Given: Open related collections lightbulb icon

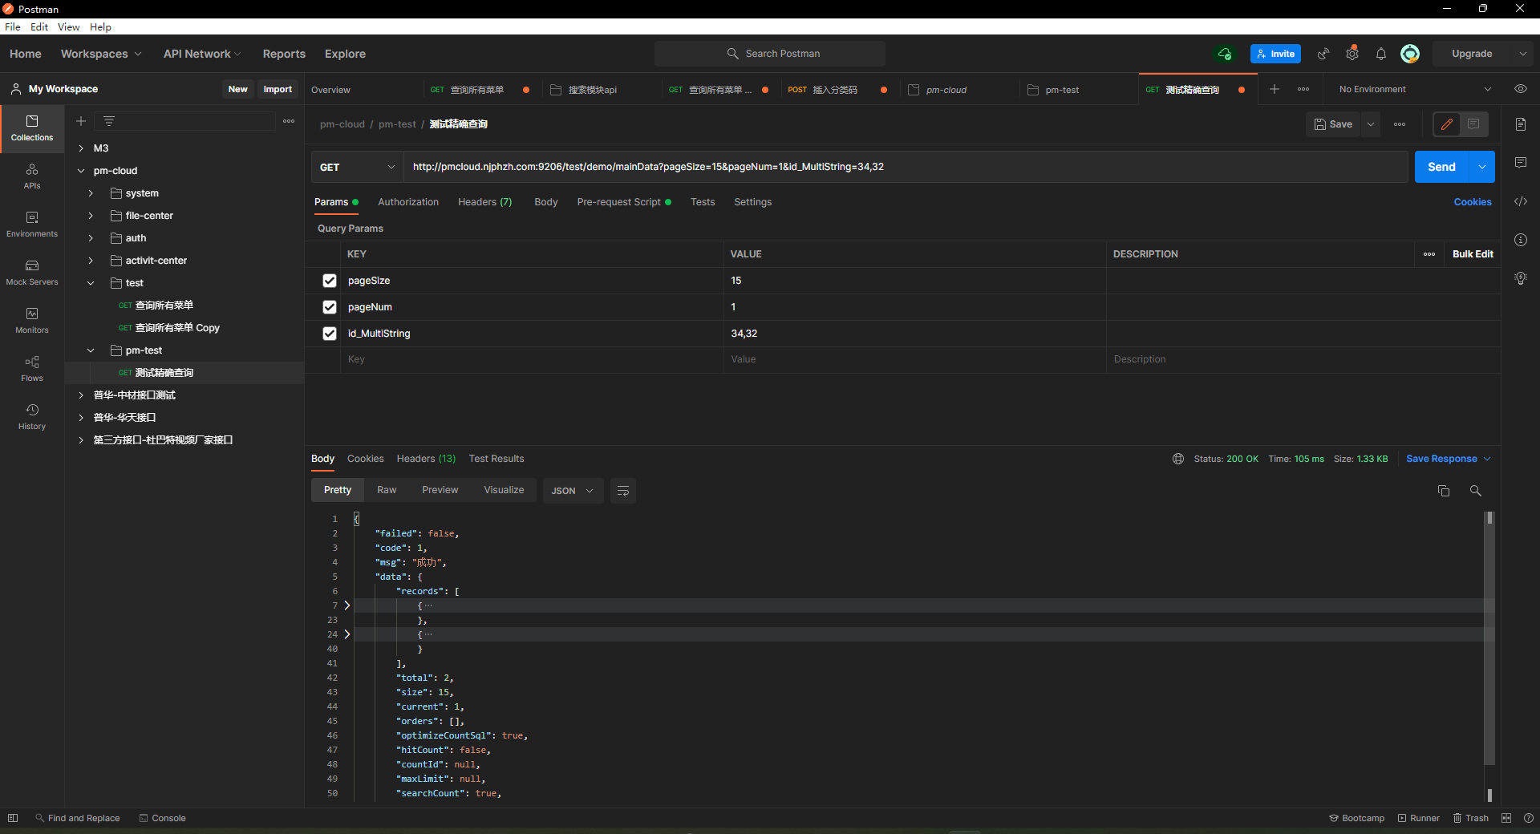Looking at the screenshot, I should point(1521,278).
